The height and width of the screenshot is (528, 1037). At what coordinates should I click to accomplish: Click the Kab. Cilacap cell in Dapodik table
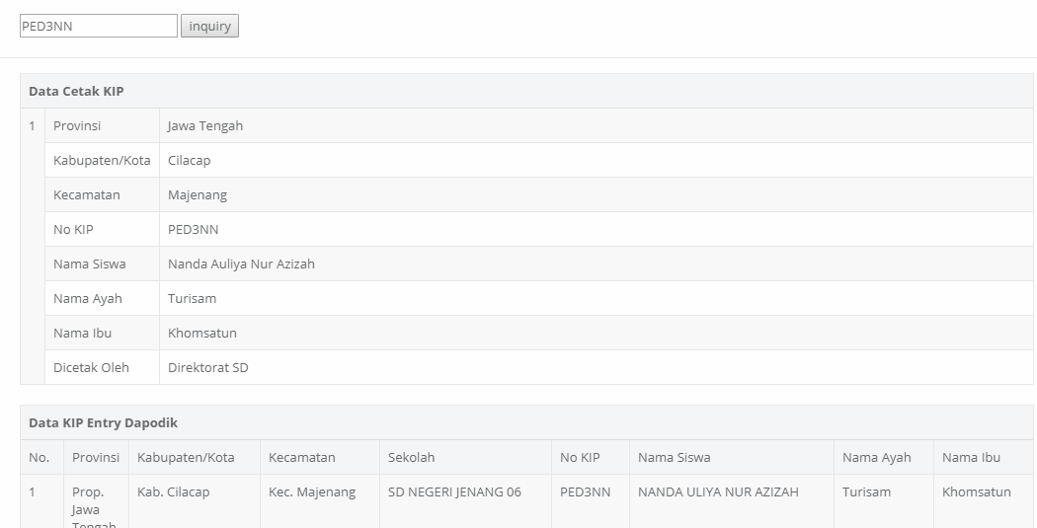(173, 491)
